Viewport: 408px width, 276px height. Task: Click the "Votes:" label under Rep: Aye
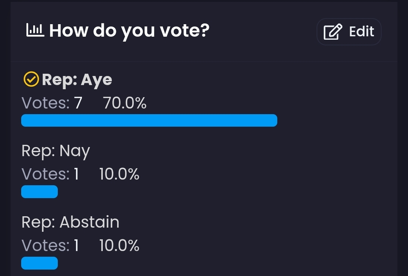click(x=46, y=103)
